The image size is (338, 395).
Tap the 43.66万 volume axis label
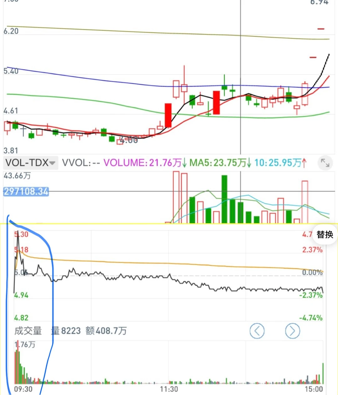point(17,176)
